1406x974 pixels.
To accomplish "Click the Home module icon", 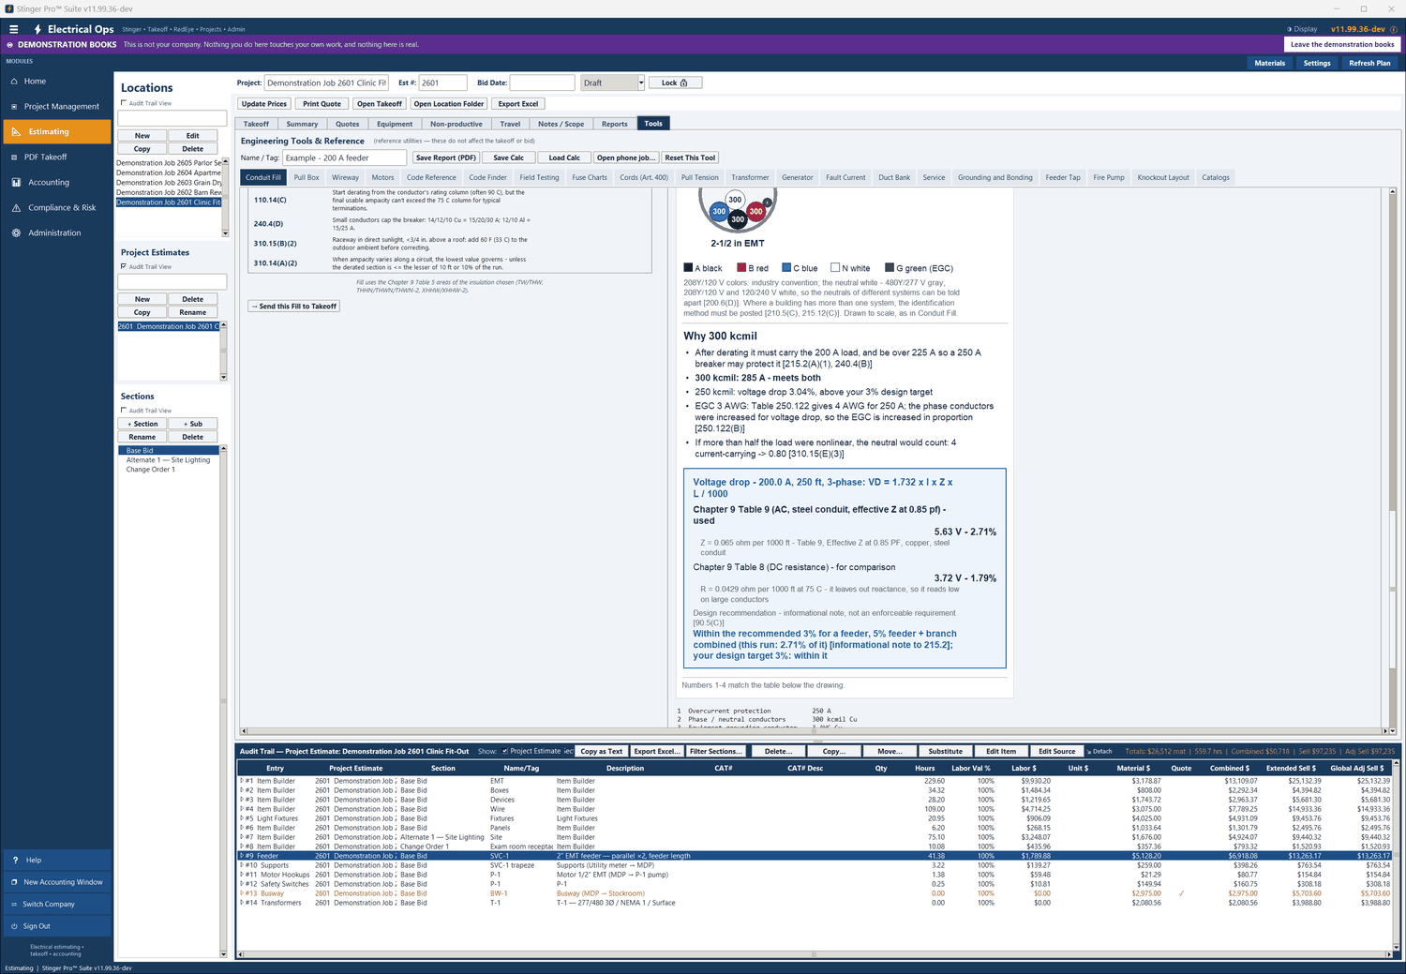I will point(15,82).
